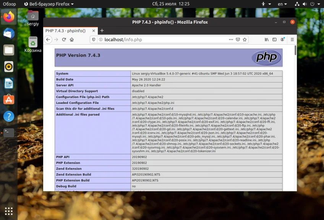Image resolution: width=324 pixels, height=220 pixels.
Task: Save page to Pocket icon
Action: pos(238,39)
